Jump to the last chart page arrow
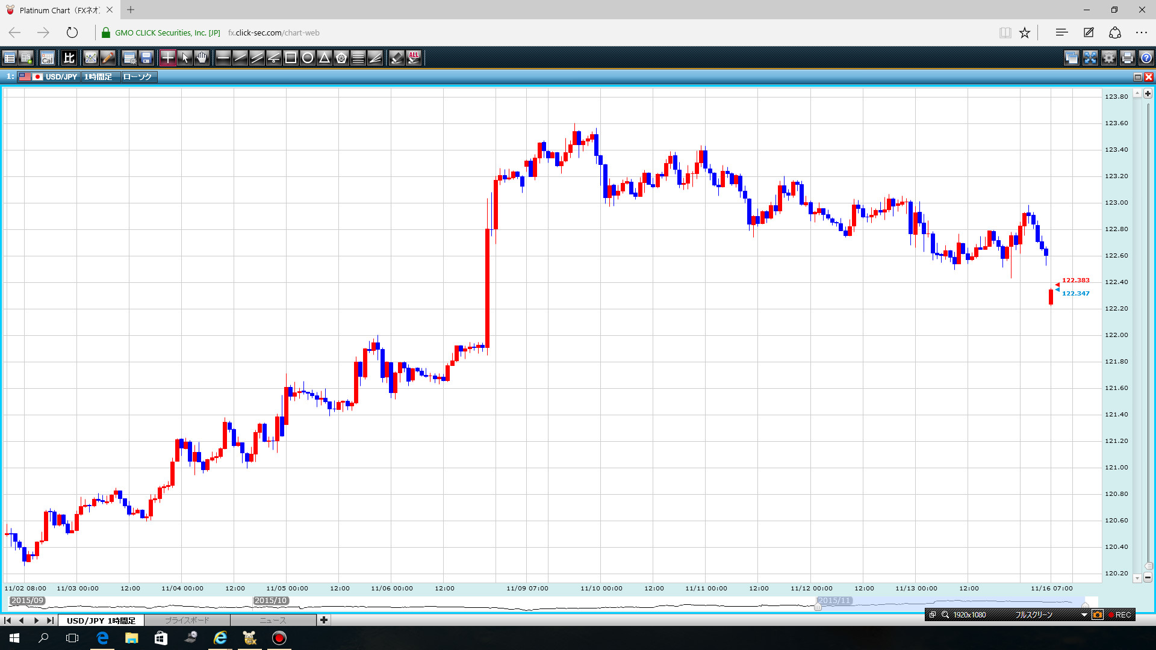1156x650 pixels. pyautogui.click(x=51, y=620)
